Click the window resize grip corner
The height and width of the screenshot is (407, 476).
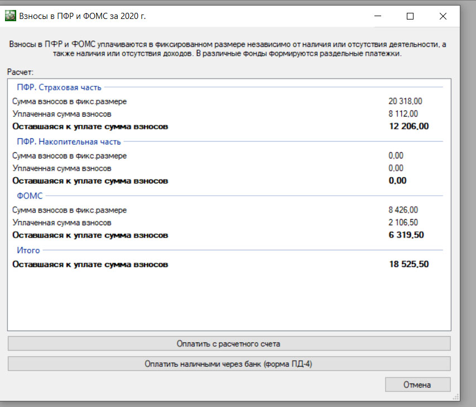[x=456, y=397]
